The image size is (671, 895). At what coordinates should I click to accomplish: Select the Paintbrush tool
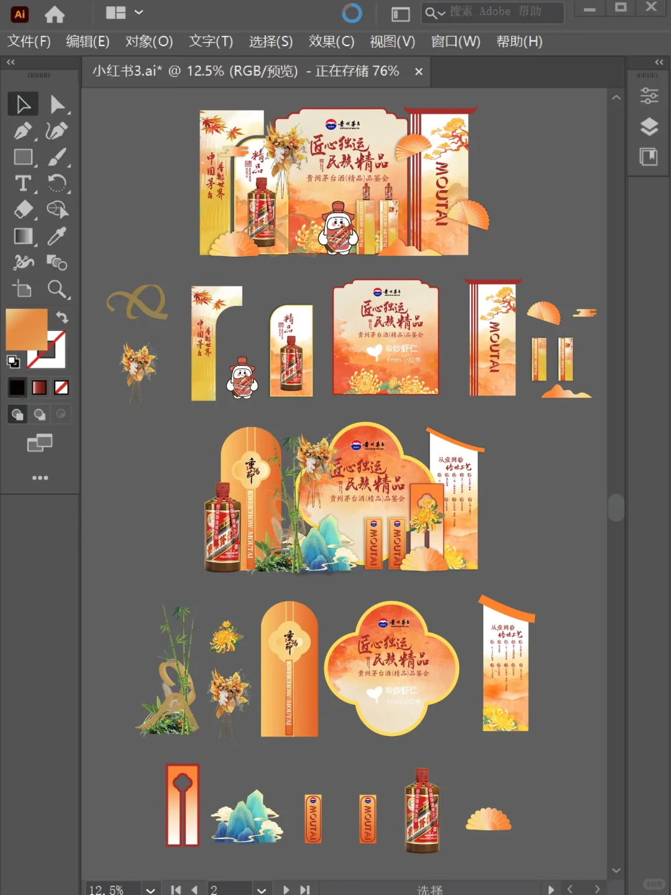pyautogui.click(x=59, y=157)
